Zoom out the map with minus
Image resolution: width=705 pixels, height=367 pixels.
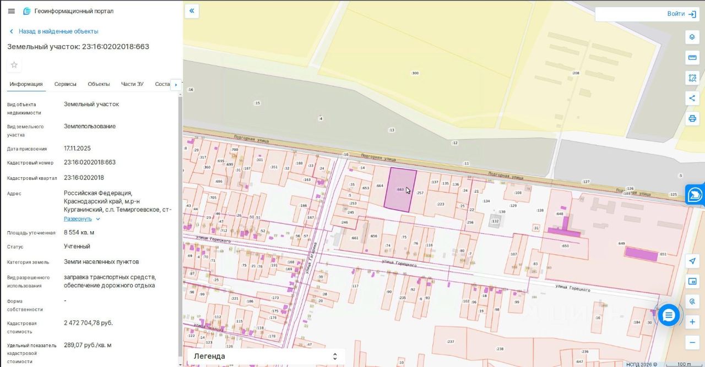[692, 342]
